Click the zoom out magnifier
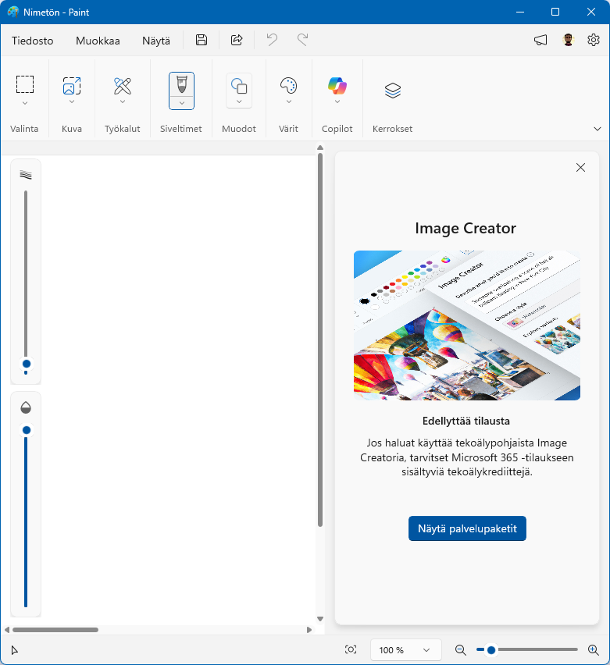 tap(460, 649)
